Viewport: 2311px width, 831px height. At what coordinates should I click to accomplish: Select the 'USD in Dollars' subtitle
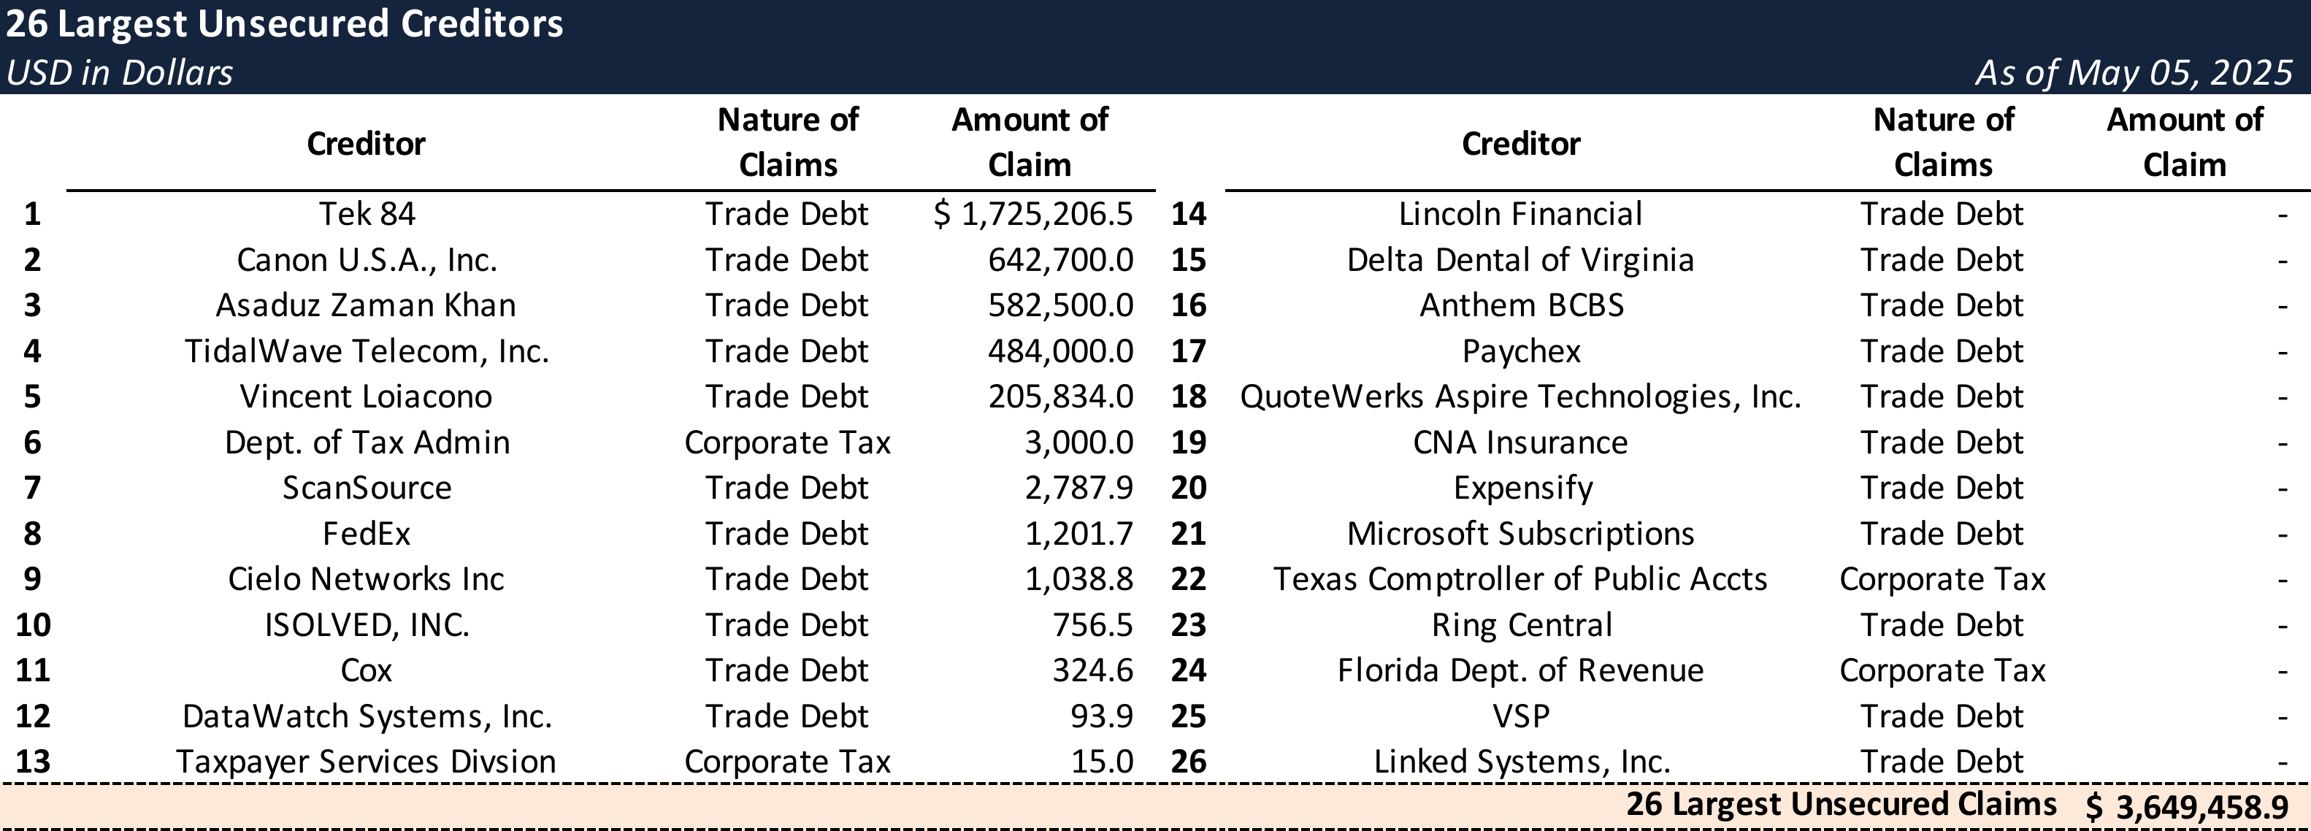click(119, 73)
